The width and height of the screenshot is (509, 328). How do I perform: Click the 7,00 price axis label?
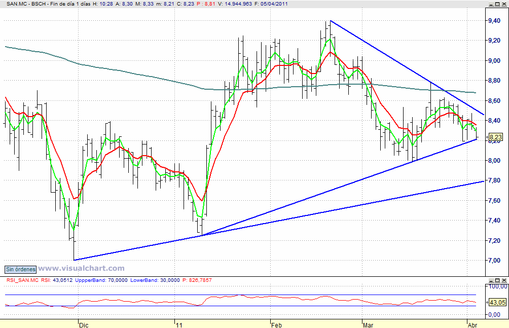(x=494, y=260)
